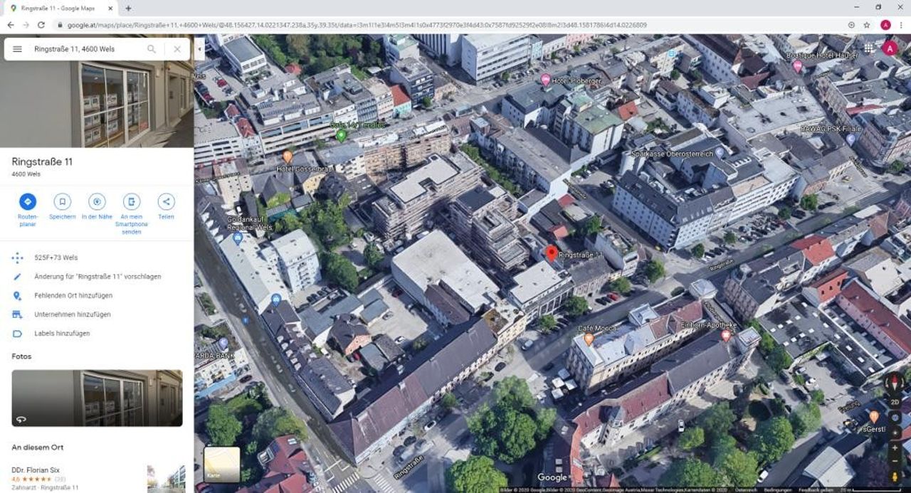The height and width of the screenshot is (493, 911).
Task: Open the Fotos street view thumbnail
Action: [x=97, y=398]
